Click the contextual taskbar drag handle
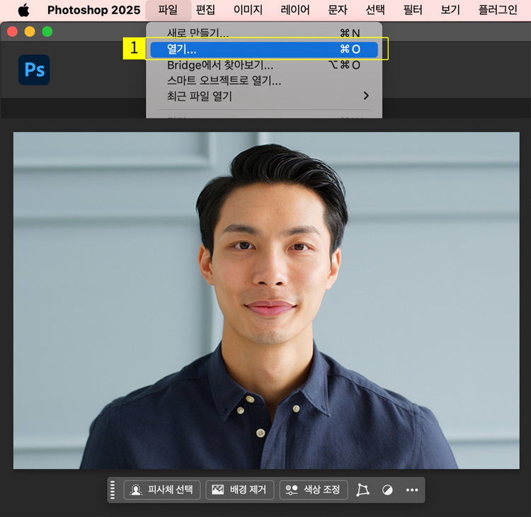 (x=113, y=490)
